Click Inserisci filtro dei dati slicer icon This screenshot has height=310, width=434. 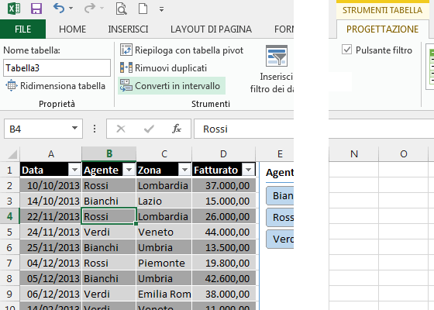(x=277, y=56)
